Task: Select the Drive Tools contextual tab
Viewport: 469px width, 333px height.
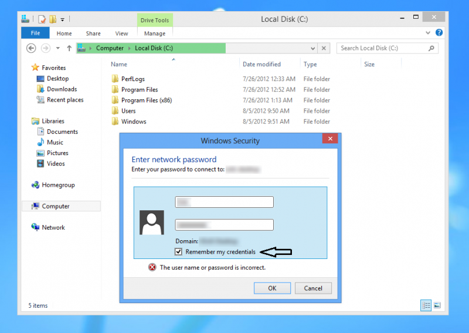Action: click(x=155, y=20)
